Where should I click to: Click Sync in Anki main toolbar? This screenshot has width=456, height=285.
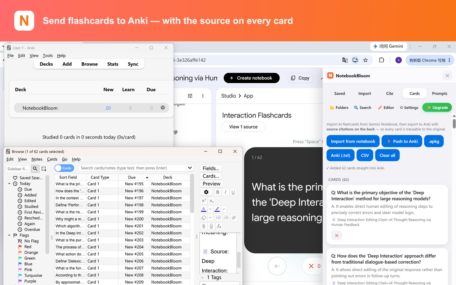pyautogui.click(x=133, y=64)
